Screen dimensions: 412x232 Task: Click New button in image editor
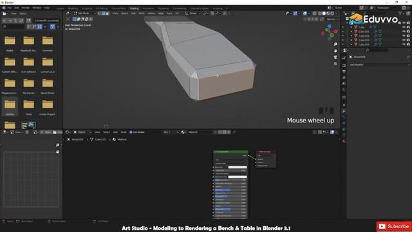click(x=46, y=132)
